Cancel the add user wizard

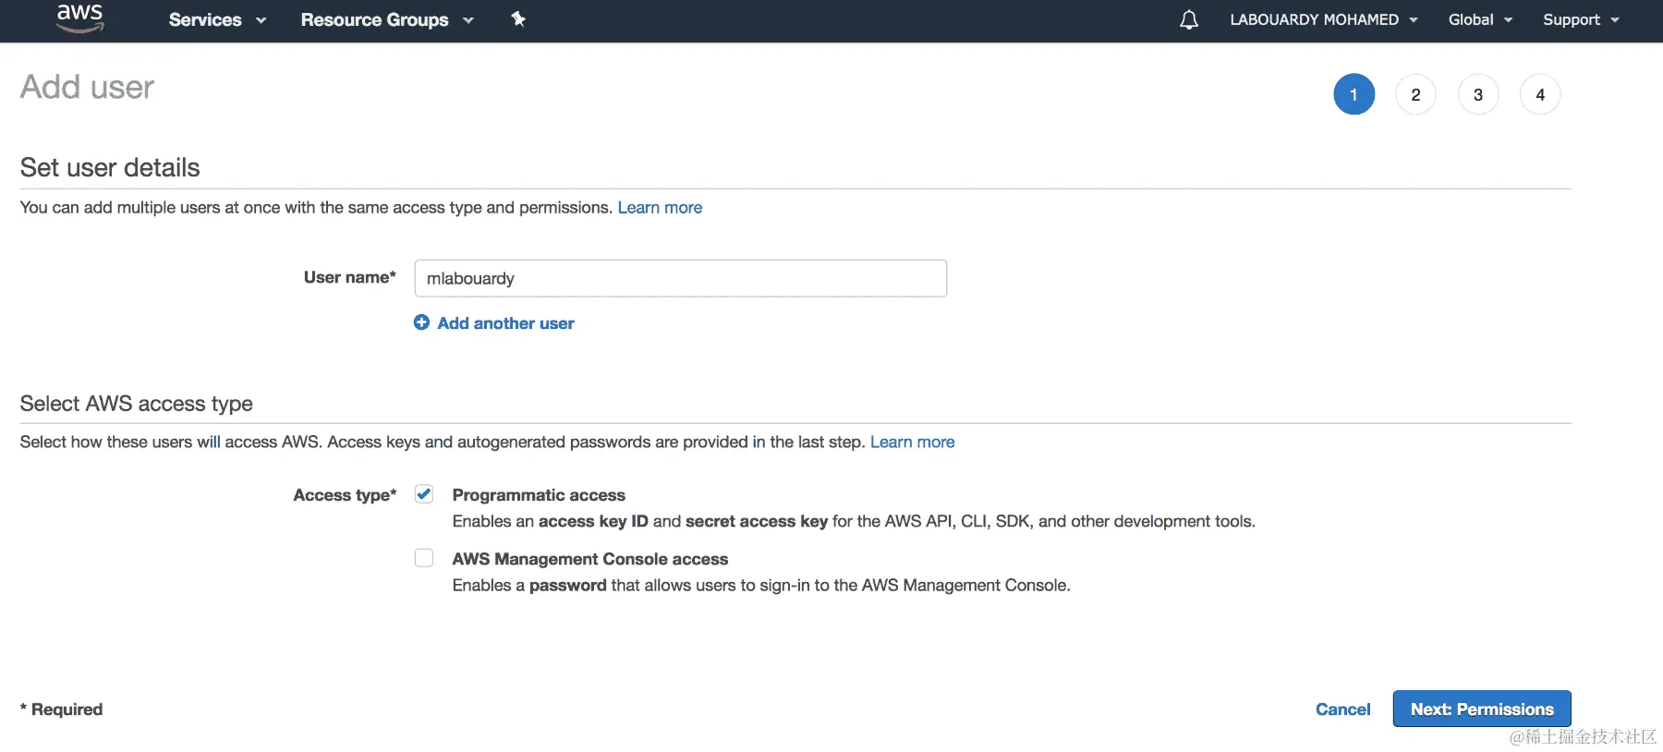[1342, 709]
